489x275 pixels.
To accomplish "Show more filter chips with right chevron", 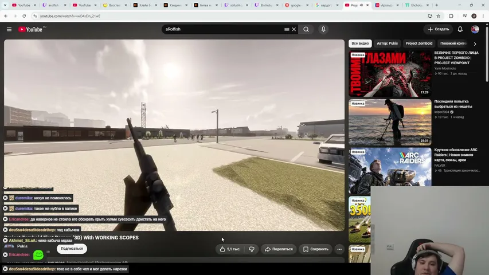I will tap(475, 44).
